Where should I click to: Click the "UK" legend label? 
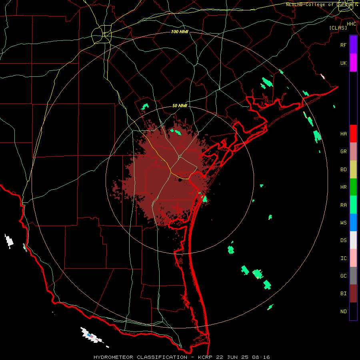coord(343,63)
